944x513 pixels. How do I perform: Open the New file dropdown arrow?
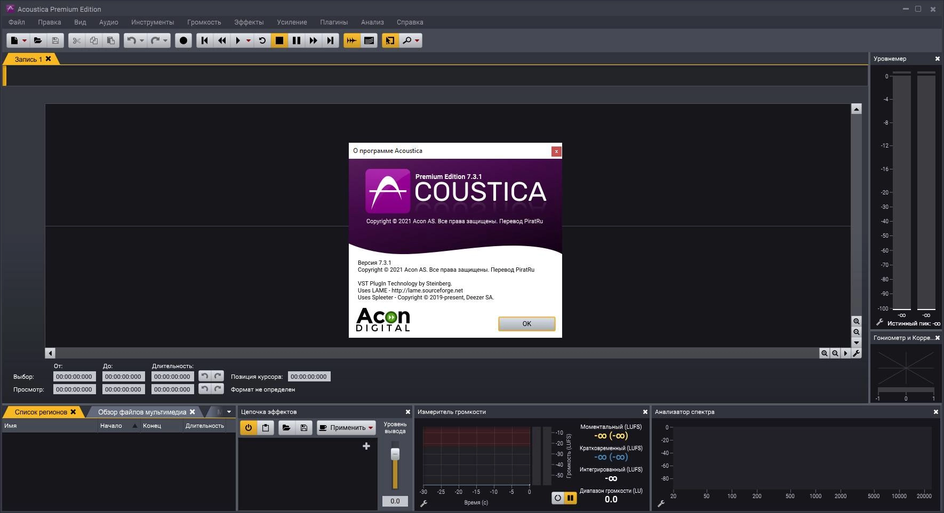point(25,40)
